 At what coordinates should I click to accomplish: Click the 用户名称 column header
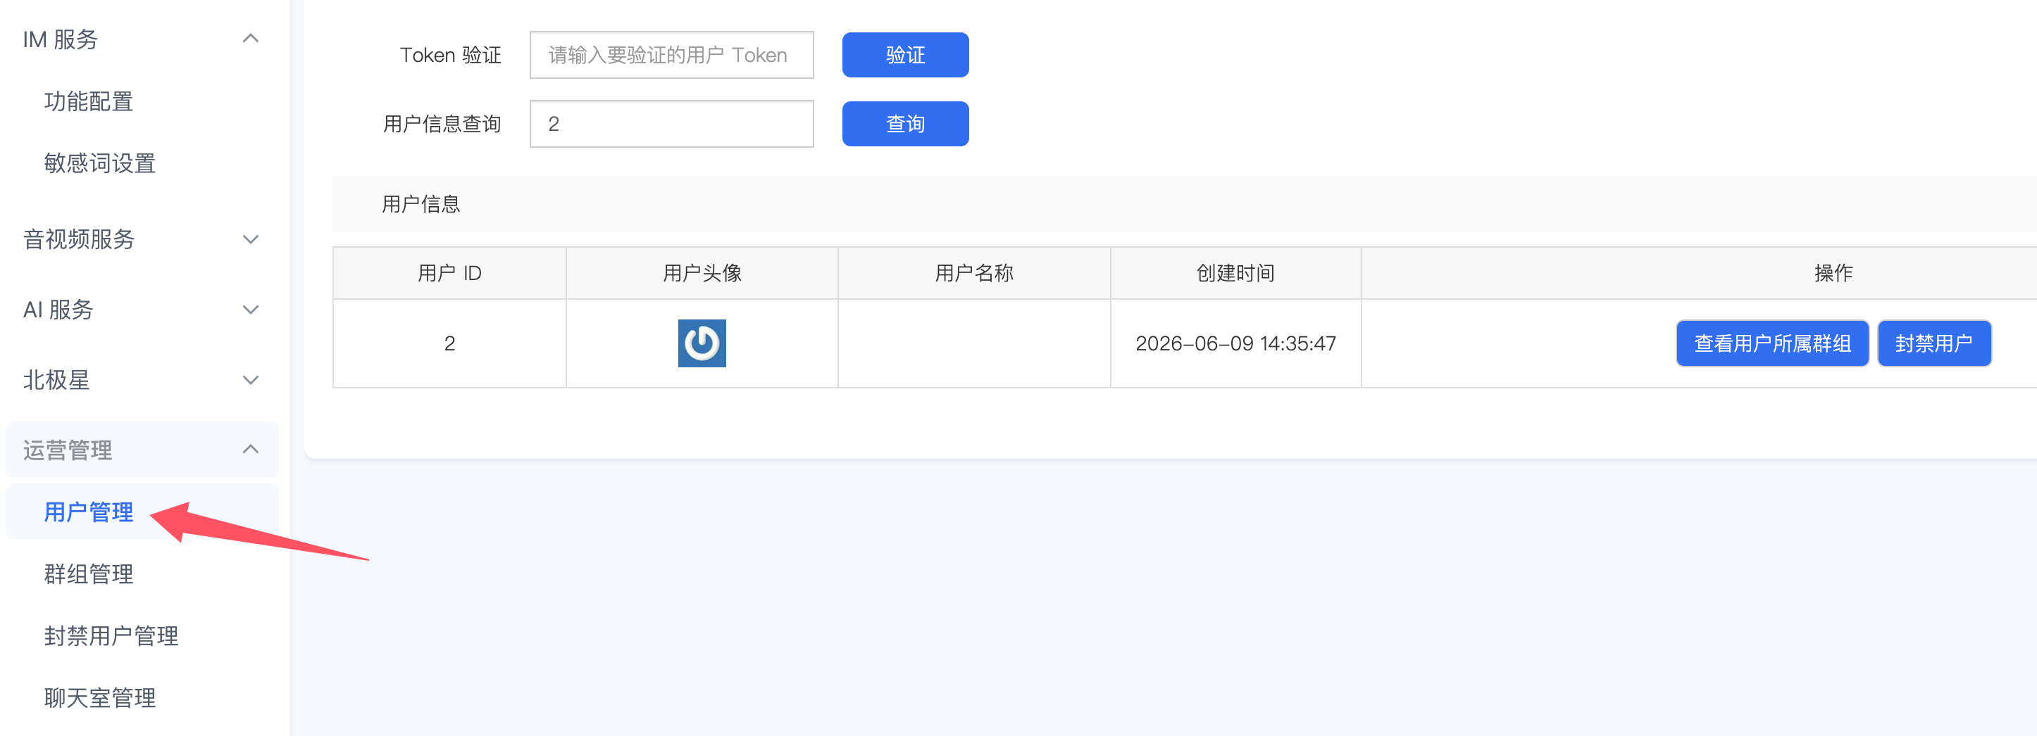click(974, 273)
